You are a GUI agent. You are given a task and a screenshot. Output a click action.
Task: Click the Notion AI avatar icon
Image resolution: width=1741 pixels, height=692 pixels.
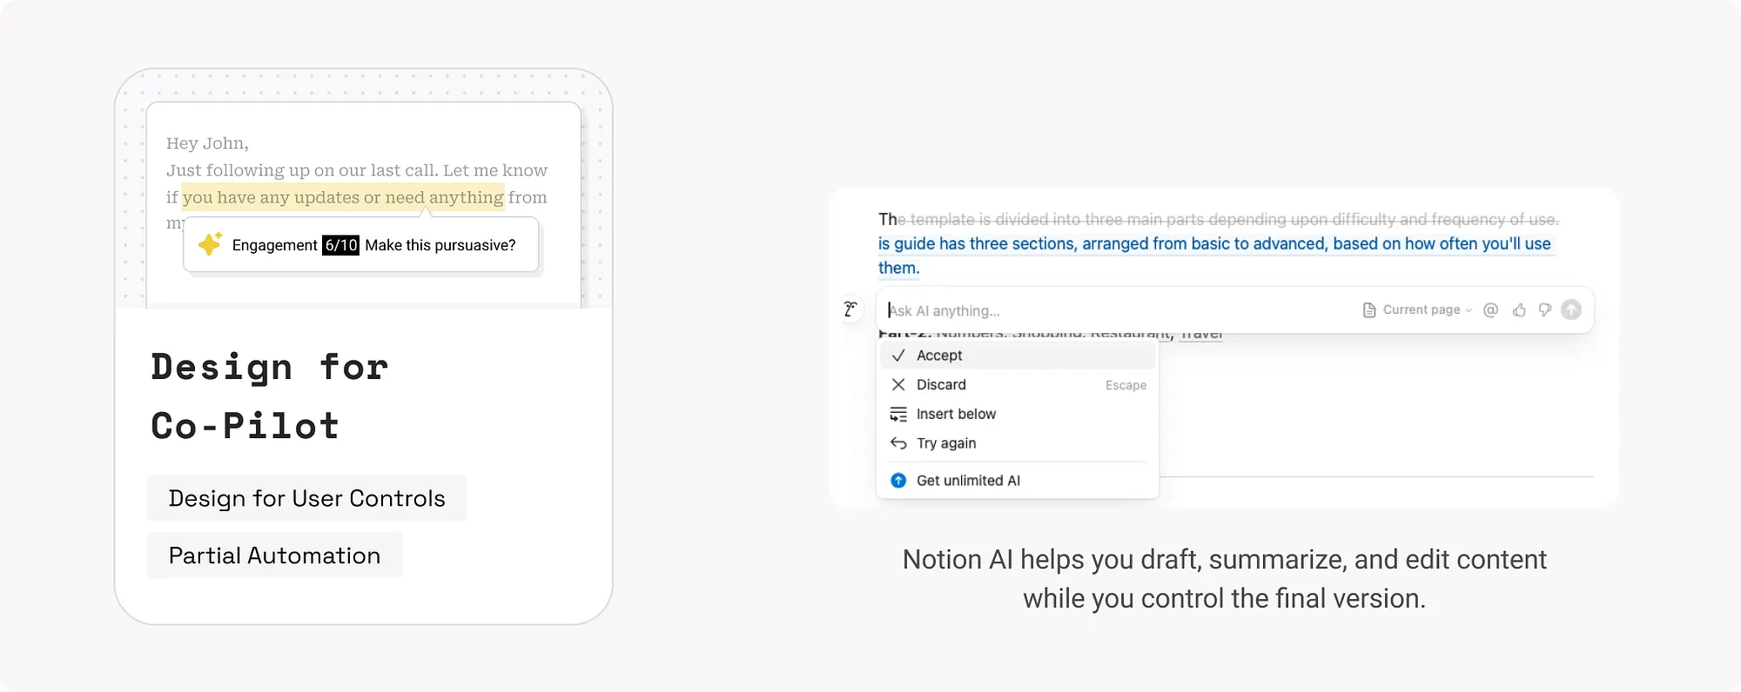point(850,309)
